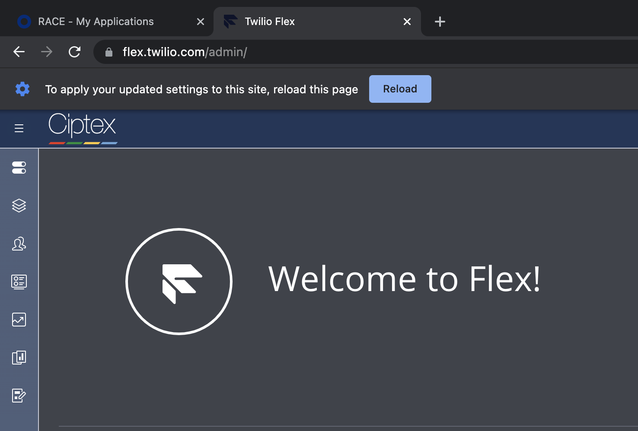The height and width of the screenshot is (431, 638).
Task: Open the Teams people sidebar icon
Action: [19, 244]
